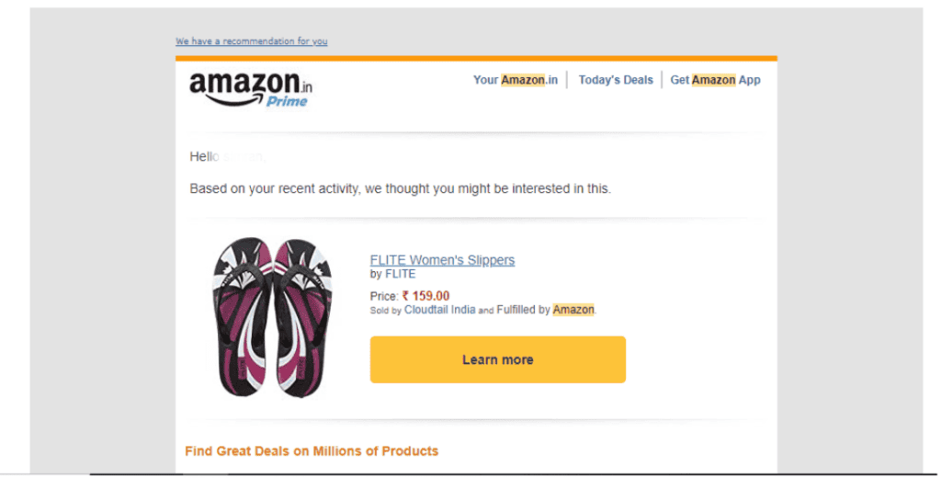The width and height of the screenshot is (941, 478).
Task: Click the 'Based on your recent activity' sentence
Action: click(x=400, y=189)
